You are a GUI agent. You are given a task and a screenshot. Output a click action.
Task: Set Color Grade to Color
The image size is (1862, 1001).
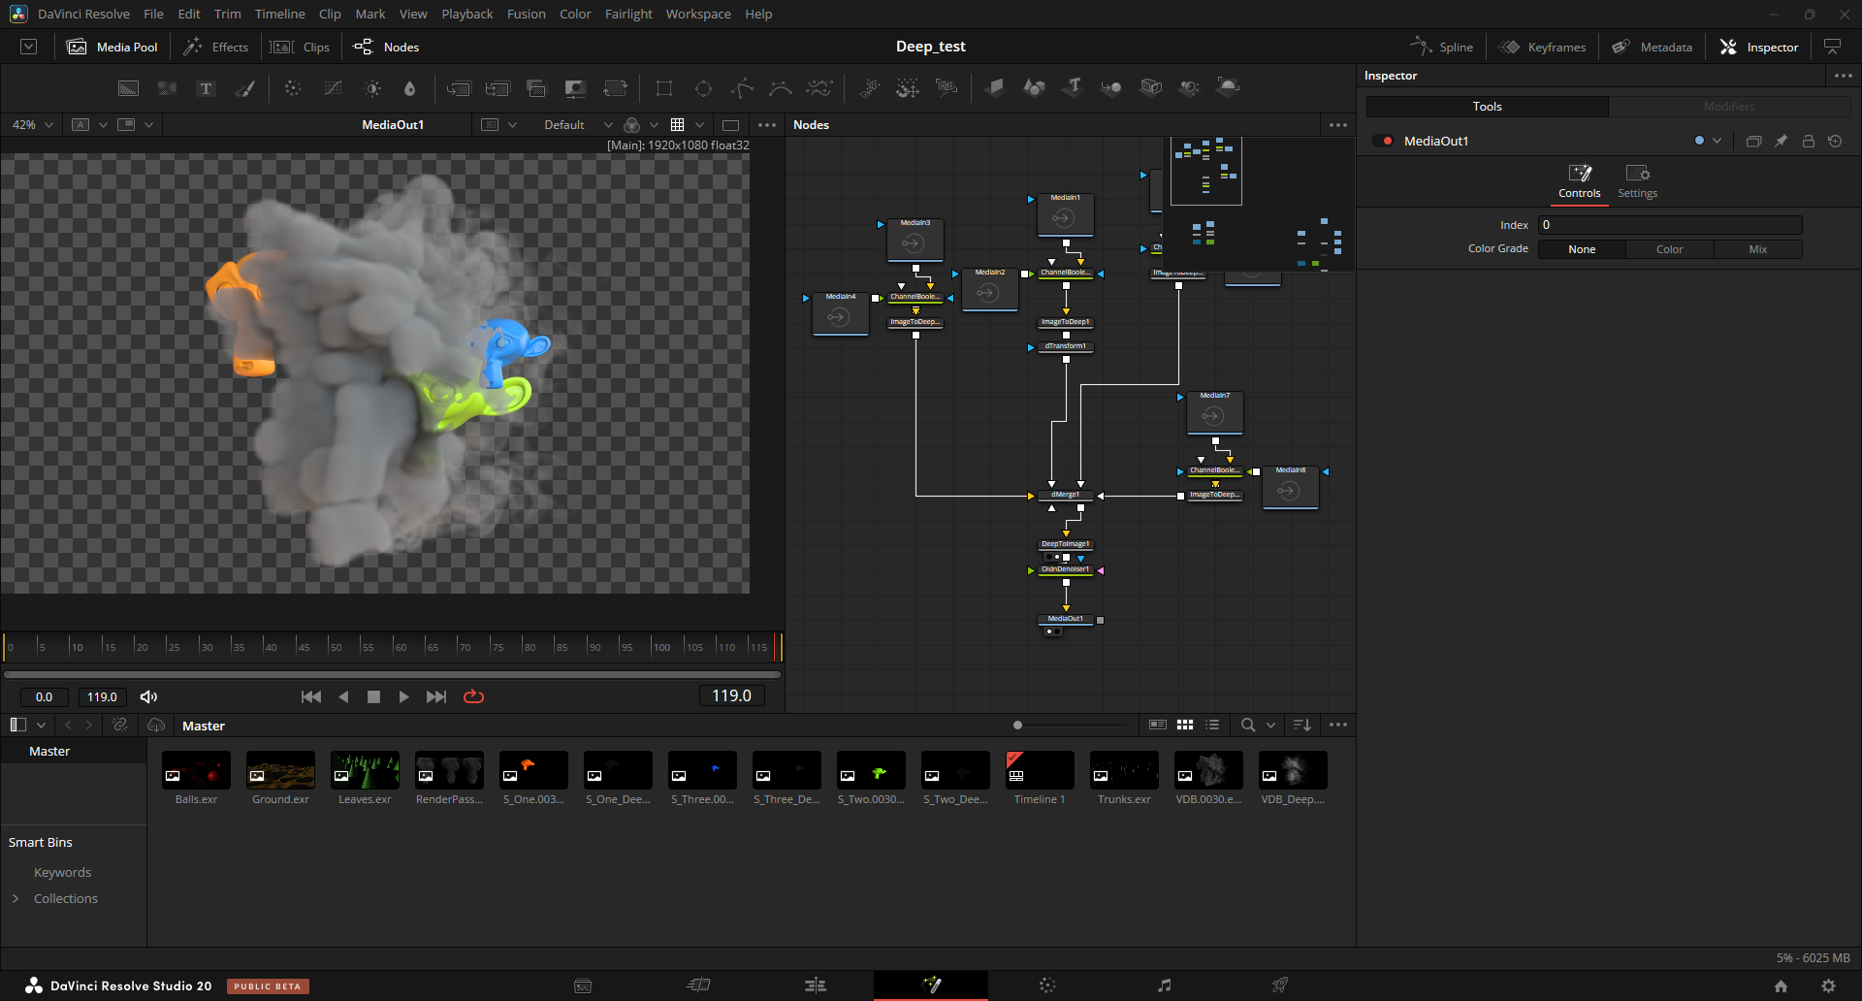point(1669,249)
